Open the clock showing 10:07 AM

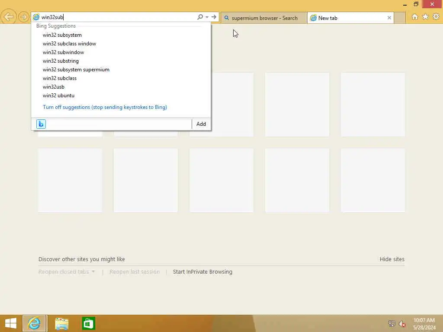click(x=424, y=324)
